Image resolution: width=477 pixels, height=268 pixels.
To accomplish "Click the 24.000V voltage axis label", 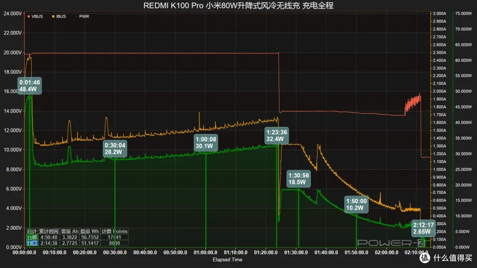I will (x=12, y=13).
